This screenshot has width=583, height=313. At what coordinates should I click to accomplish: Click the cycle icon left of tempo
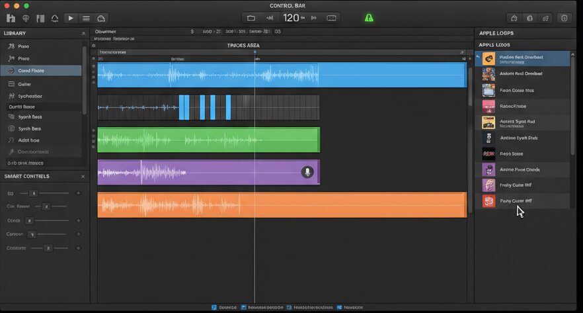[251, 18]
